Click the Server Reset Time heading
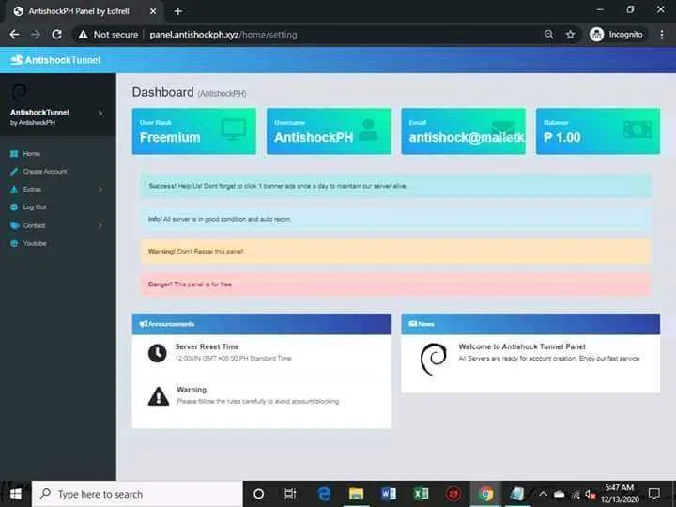 [207, 346]
